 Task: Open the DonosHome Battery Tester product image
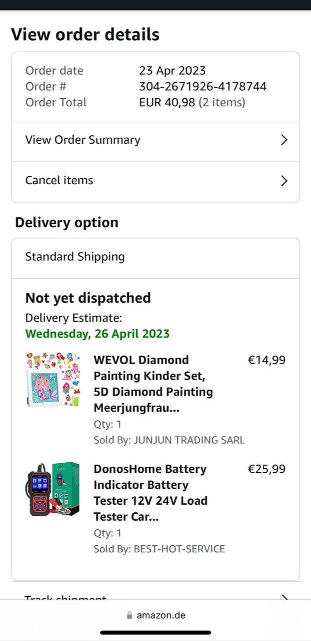(x=53, y=489)
